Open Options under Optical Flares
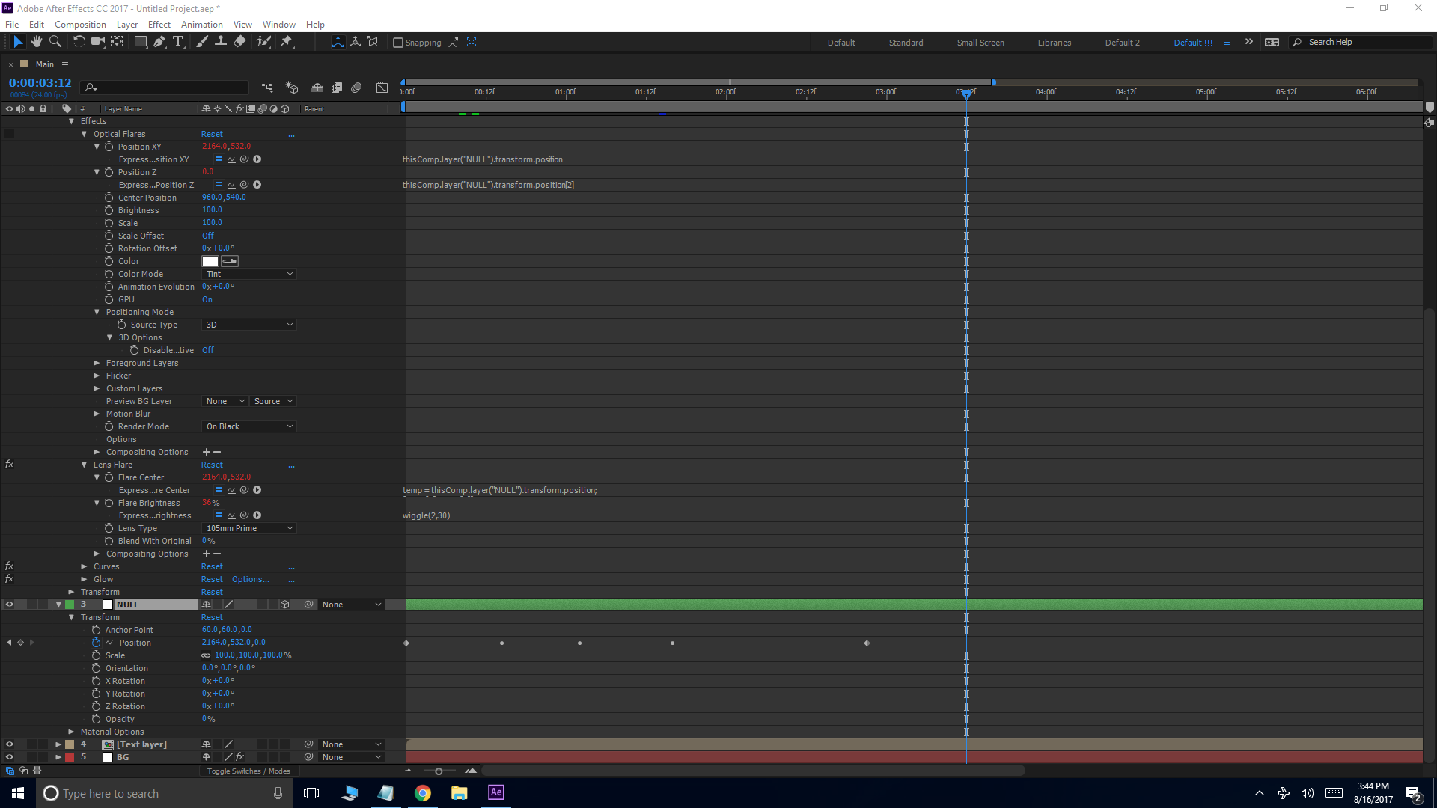The height and width of the screenshot is (808, 1437). coord(121,439)
